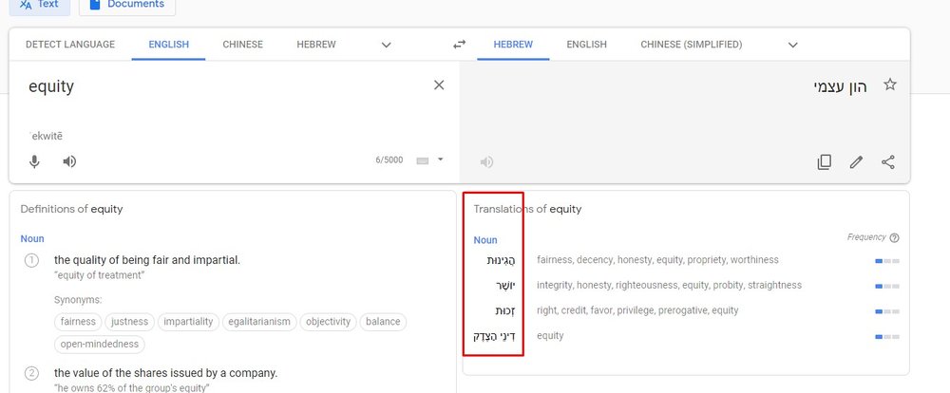The image size is (950, 393).
Task: Listen to the Hebrew translation
Action: click(x=486, y=162)
